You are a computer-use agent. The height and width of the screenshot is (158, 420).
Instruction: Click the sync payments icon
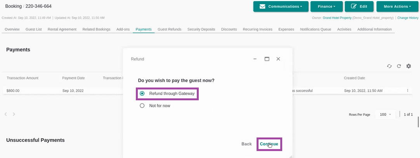pyautogui.click(x=389, y=66)
